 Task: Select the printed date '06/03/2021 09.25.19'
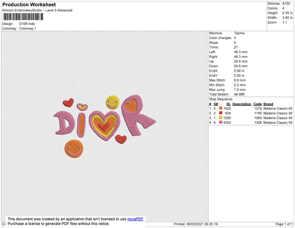tap(202, 224)
